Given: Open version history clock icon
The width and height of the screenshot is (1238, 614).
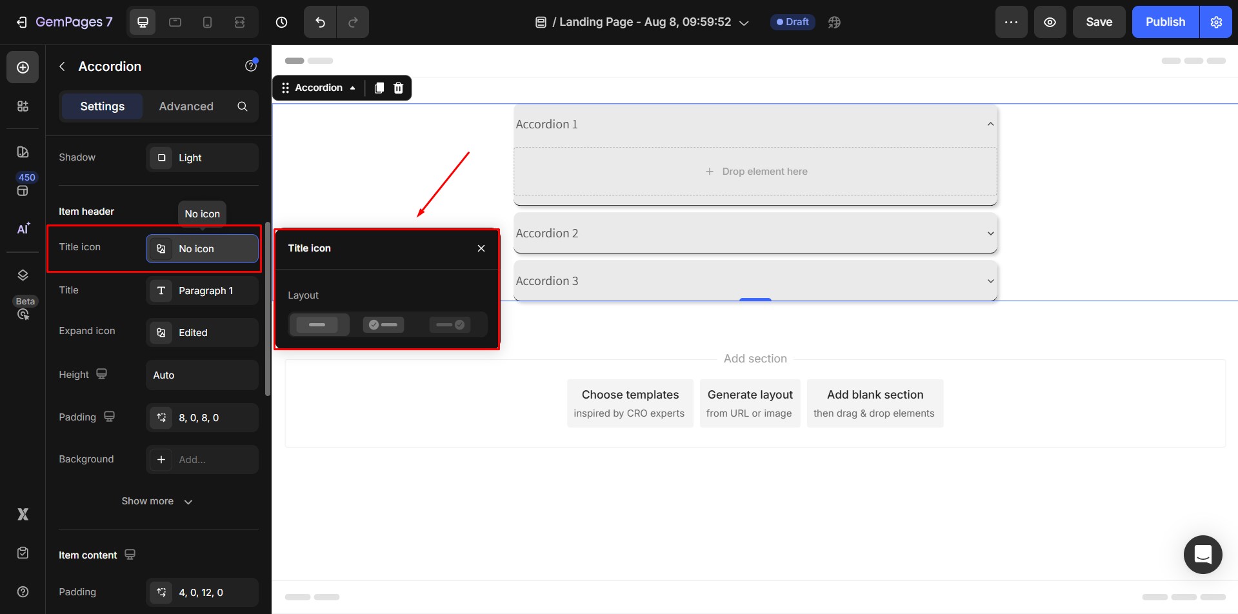Looking at the screenshot, I should coord(281,22).
